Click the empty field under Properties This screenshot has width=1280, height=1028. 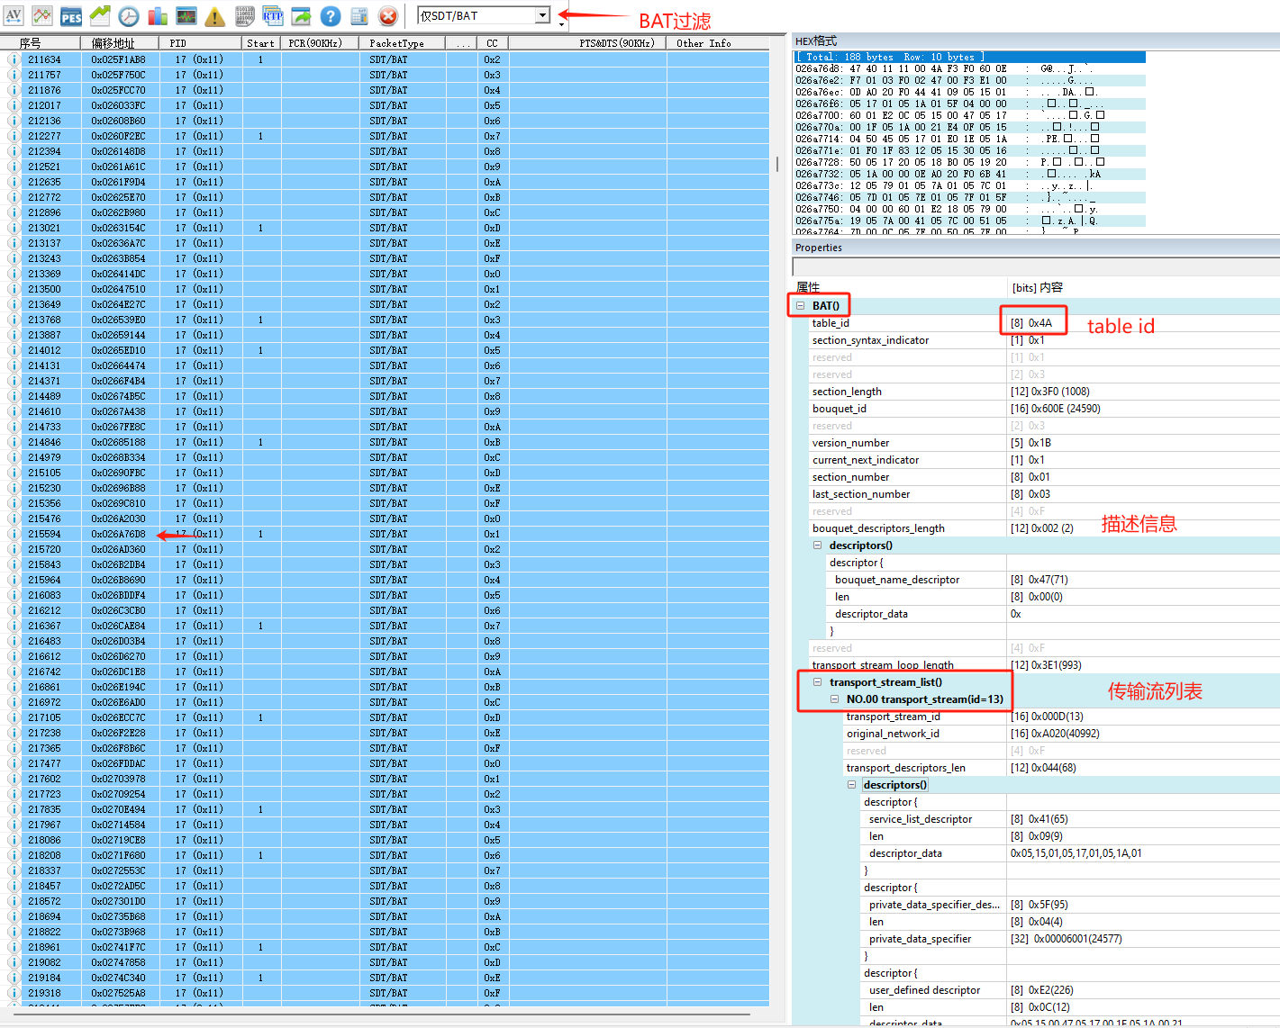(x=1036, y=266)
